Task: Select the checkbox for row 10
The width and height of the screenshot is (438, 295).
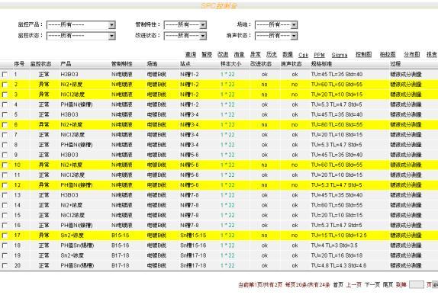Action: tap(5, 165)
